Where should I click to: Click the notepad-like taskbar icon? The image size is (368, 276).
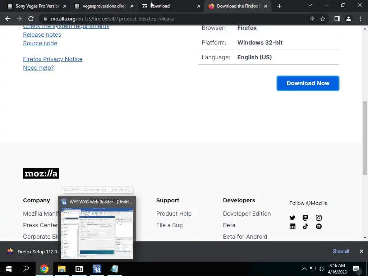click(x=115, y=269)
